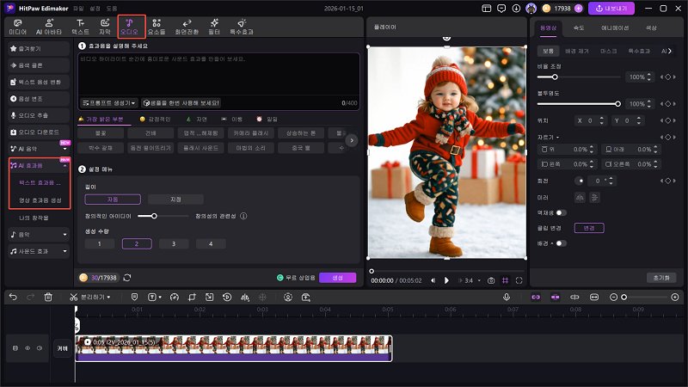Select the 지정 custom length option
This screenshot has height=387, width=688.
pyautogui.click(x=175, y=200)
